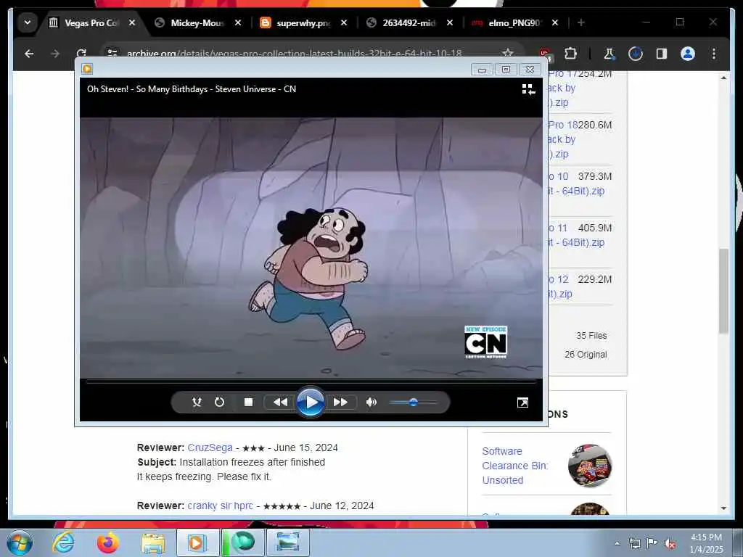
Task: Click the muted speaker tray icon
Action: [670, 543]
